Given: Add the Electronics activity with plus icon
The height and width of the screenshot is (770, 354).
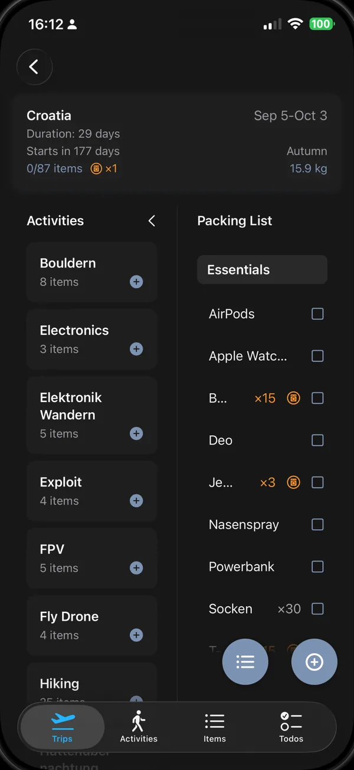Looking at the screenshot, I should [136, 349].
